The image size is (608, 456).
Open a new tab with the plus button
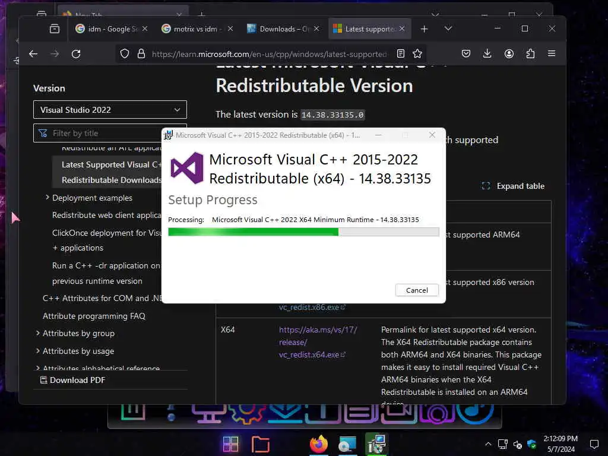(424, 28)
